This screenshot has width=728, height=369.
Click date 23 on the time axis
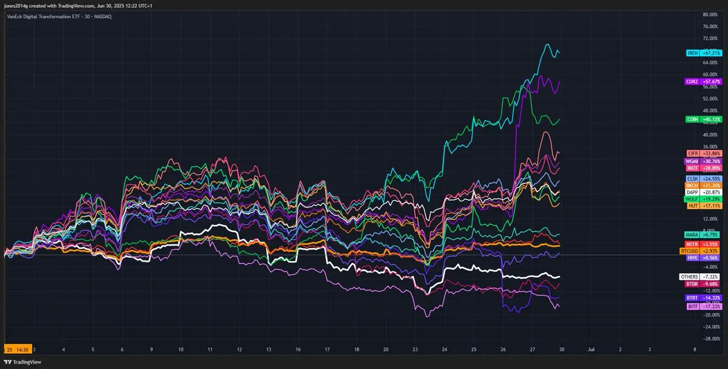(415, 350)
